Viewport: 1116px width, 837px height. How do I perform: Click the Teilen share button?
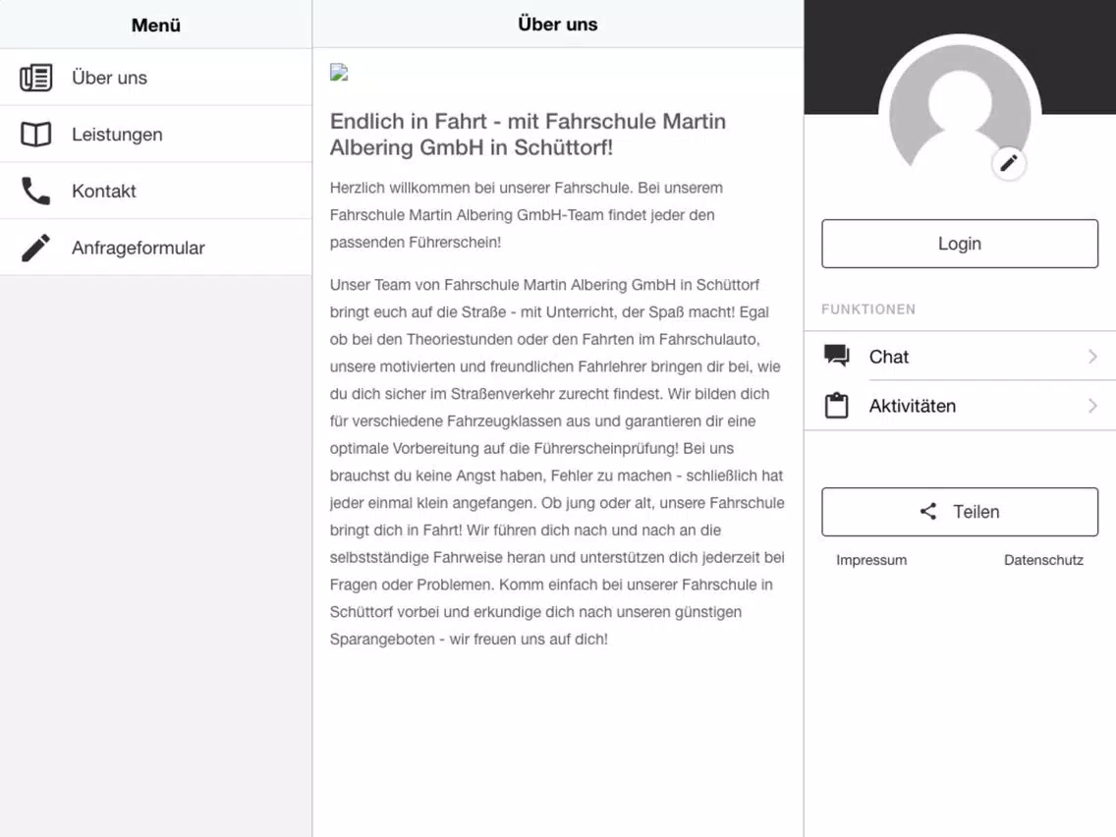(960, 512)
